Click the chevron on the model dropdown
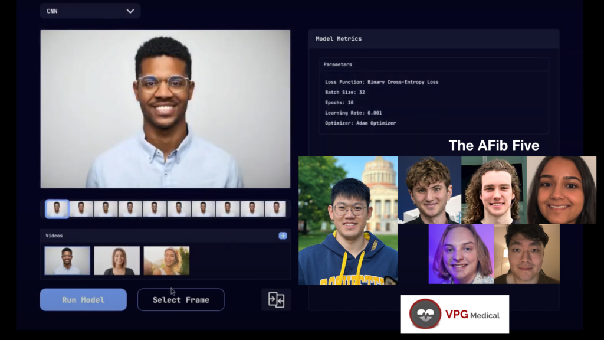The image size is (604, 340). 132,11
